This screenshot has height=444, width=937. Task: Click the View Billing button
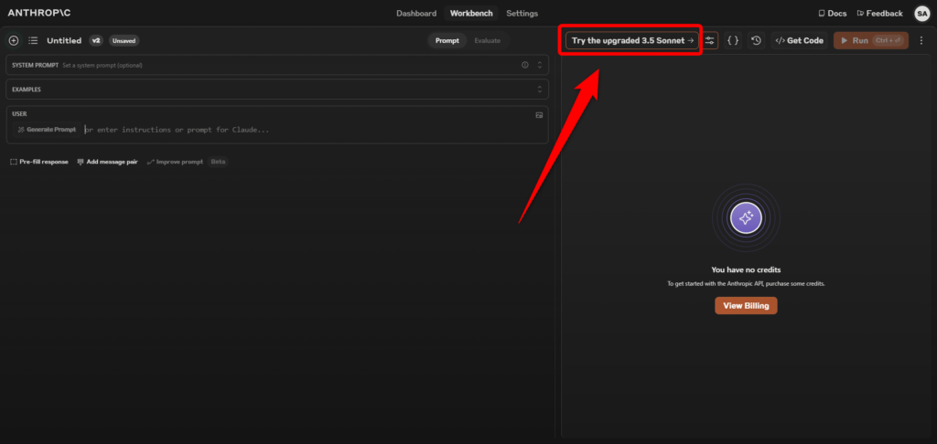(746, 305)
